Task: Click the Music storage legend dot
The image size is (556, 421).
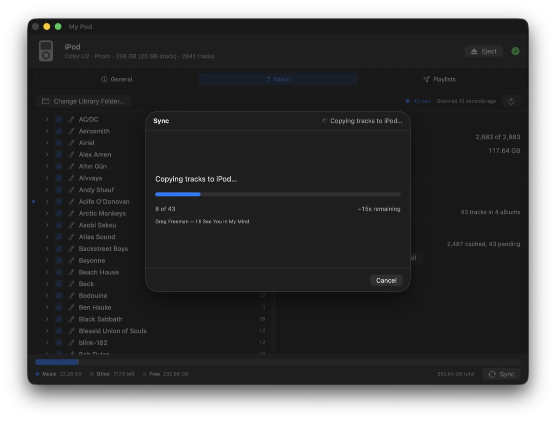Action: tap(38, 374)
